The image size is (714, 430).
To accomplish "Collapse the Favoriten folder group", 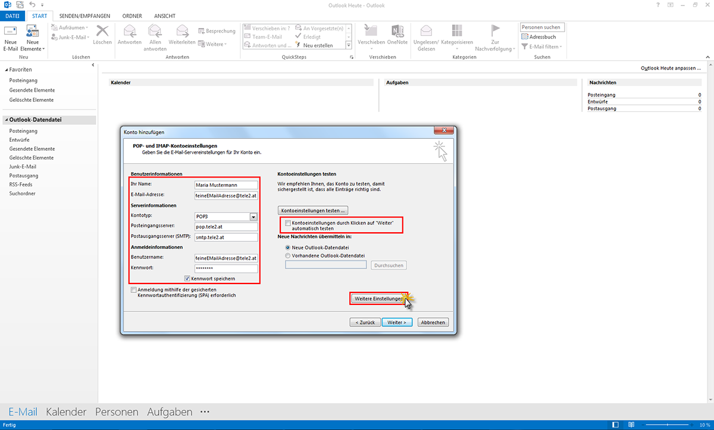I will pos(5,70).
